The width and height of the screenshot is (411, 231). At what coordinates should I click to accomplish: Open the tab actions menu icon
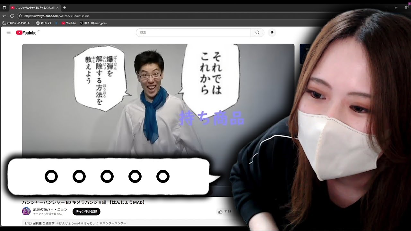4,8
